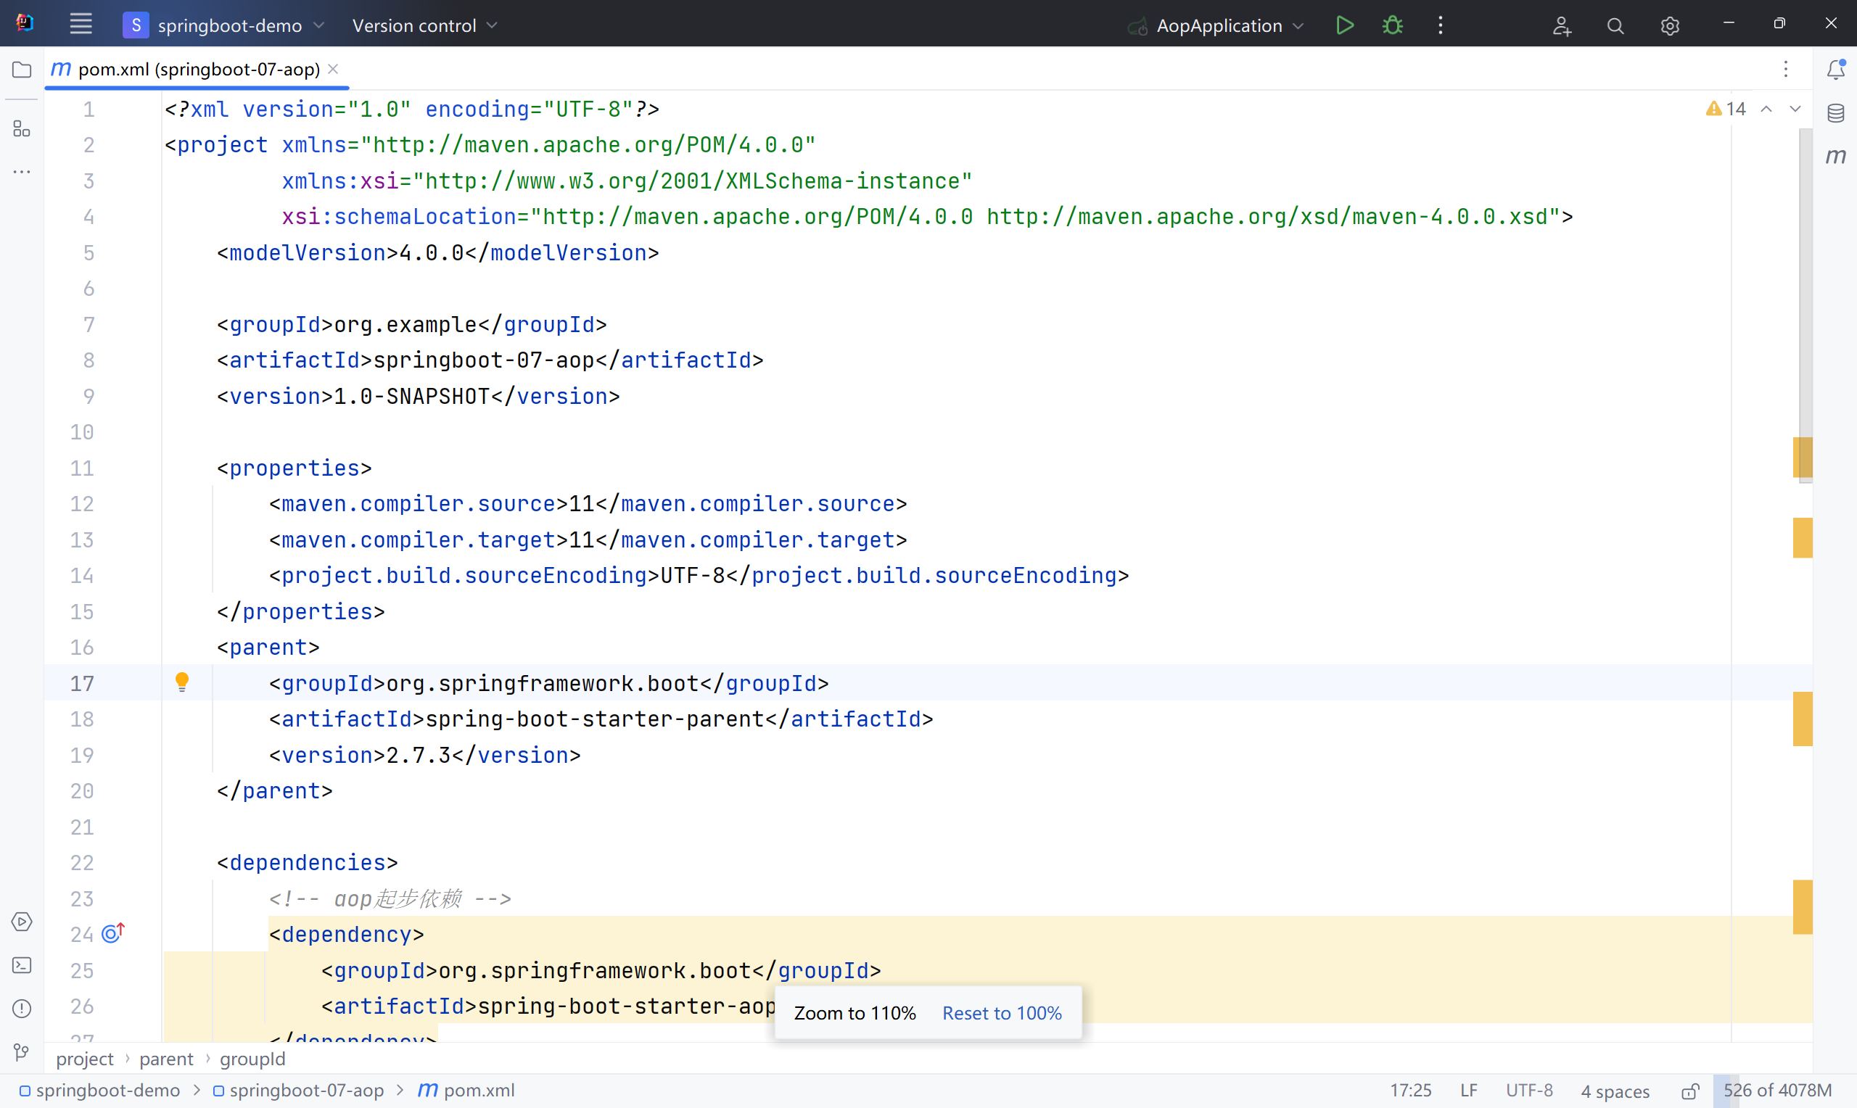
Task: Click line number 17 in gutter
Action: [81, 682]
